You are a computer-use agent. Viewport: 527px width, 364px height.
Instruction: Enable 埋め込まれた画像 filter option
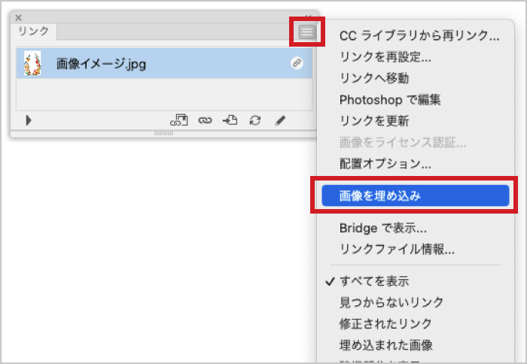pyautogui.click(x=385, y=345)
